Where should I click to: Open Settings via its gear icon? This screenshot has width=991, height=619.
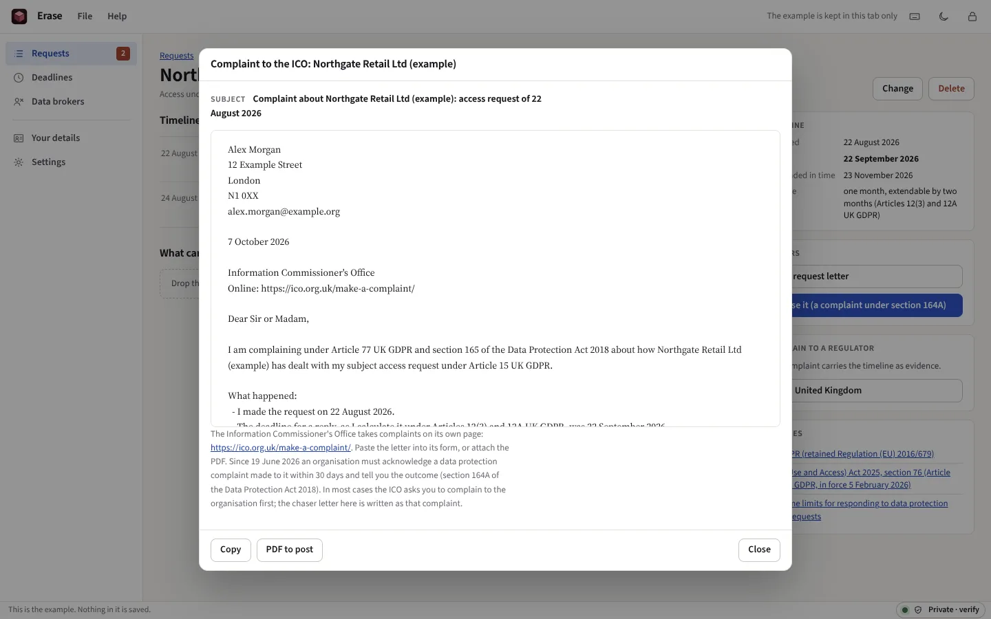point(19,162)
